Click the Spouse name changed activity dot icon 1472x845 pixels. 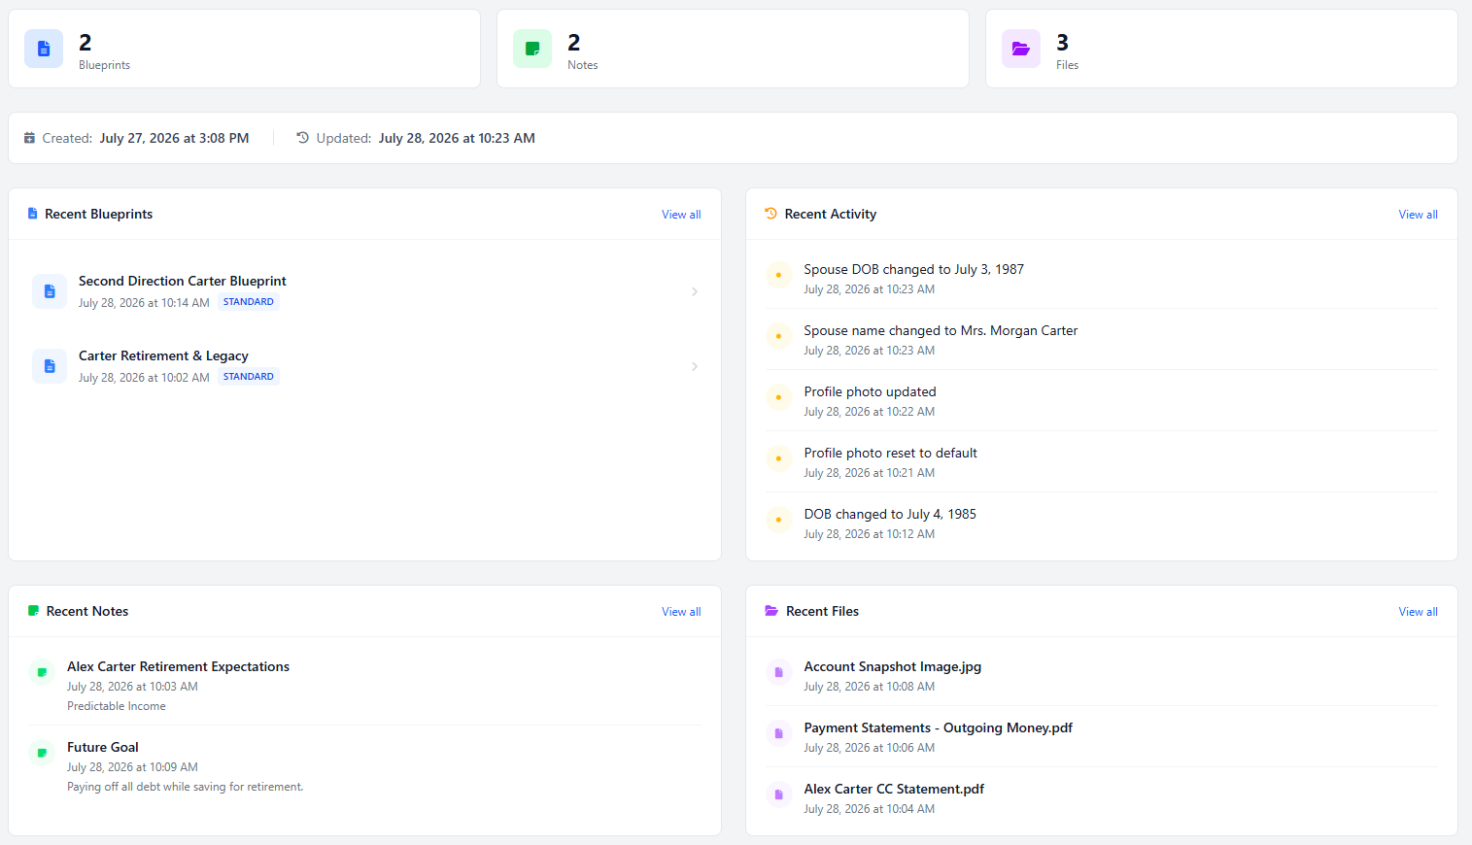(778, 336)
